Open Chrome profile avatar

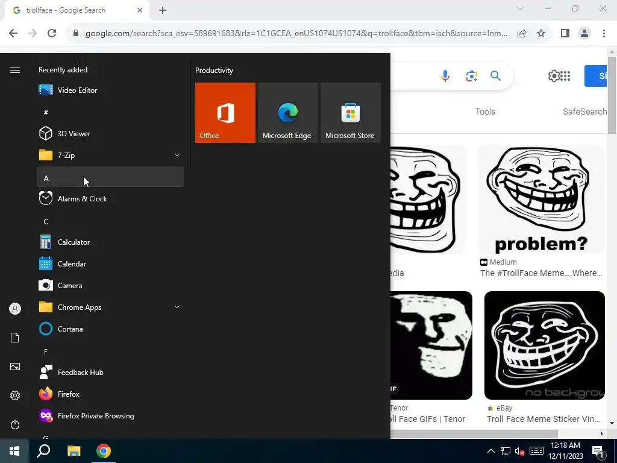pos(584,34)
